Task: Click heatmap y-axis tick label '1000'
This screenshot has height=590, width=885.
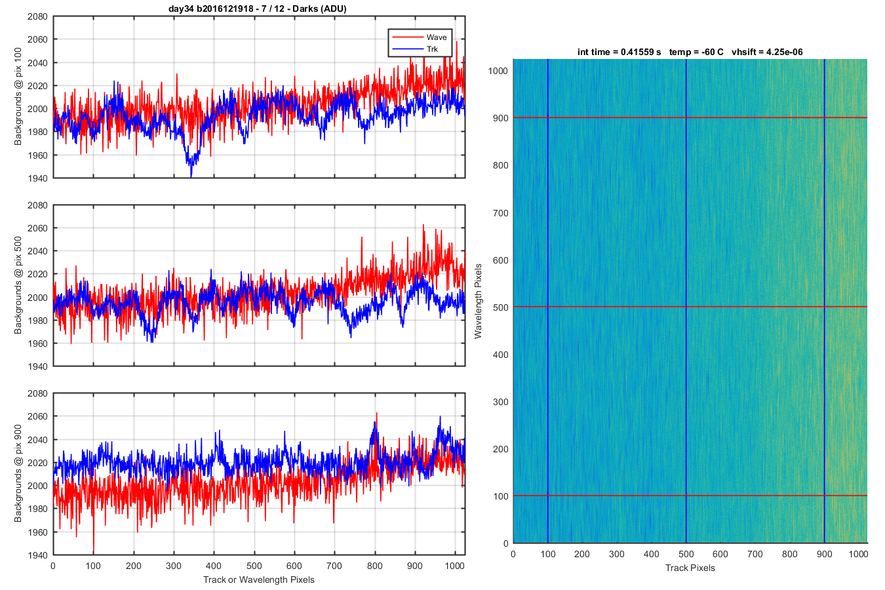Action: [x=498, y=71]
